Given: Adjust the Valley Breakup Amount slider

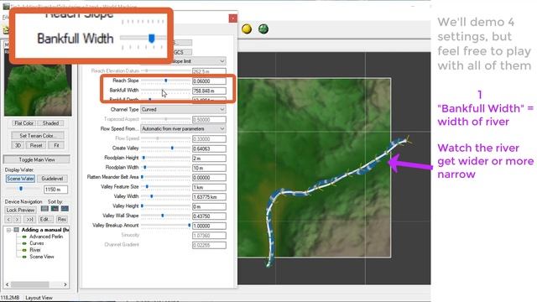Looking at the screenshot, I should (x=166, y=226).
